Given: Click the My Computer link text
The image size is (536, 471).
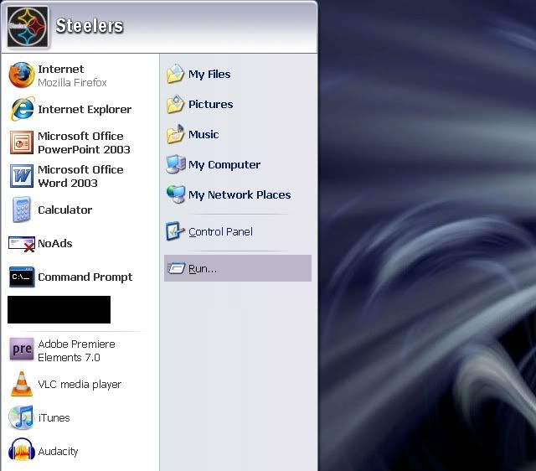Looking at the screenshot, I should point(224,165).
